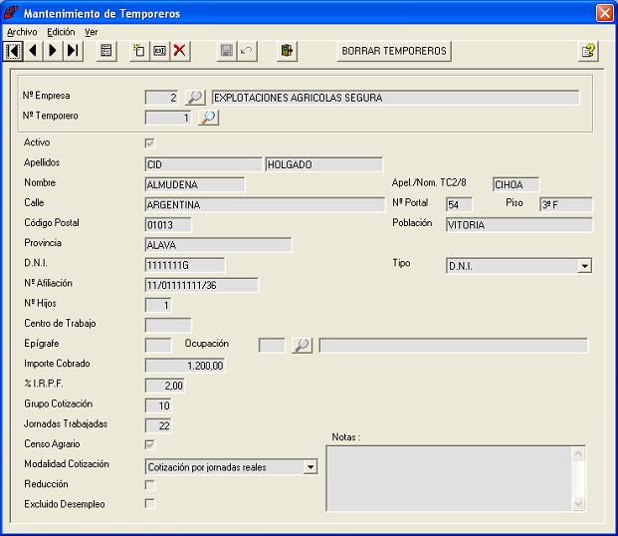Click the Nº Empresa number field
The height and width of the screenshot is (536, 618).
click(x=161, y=98)
